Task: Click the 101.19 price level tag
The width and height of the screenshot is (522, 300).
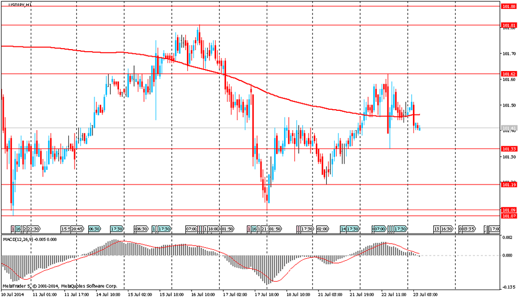Action: point(508,184)
